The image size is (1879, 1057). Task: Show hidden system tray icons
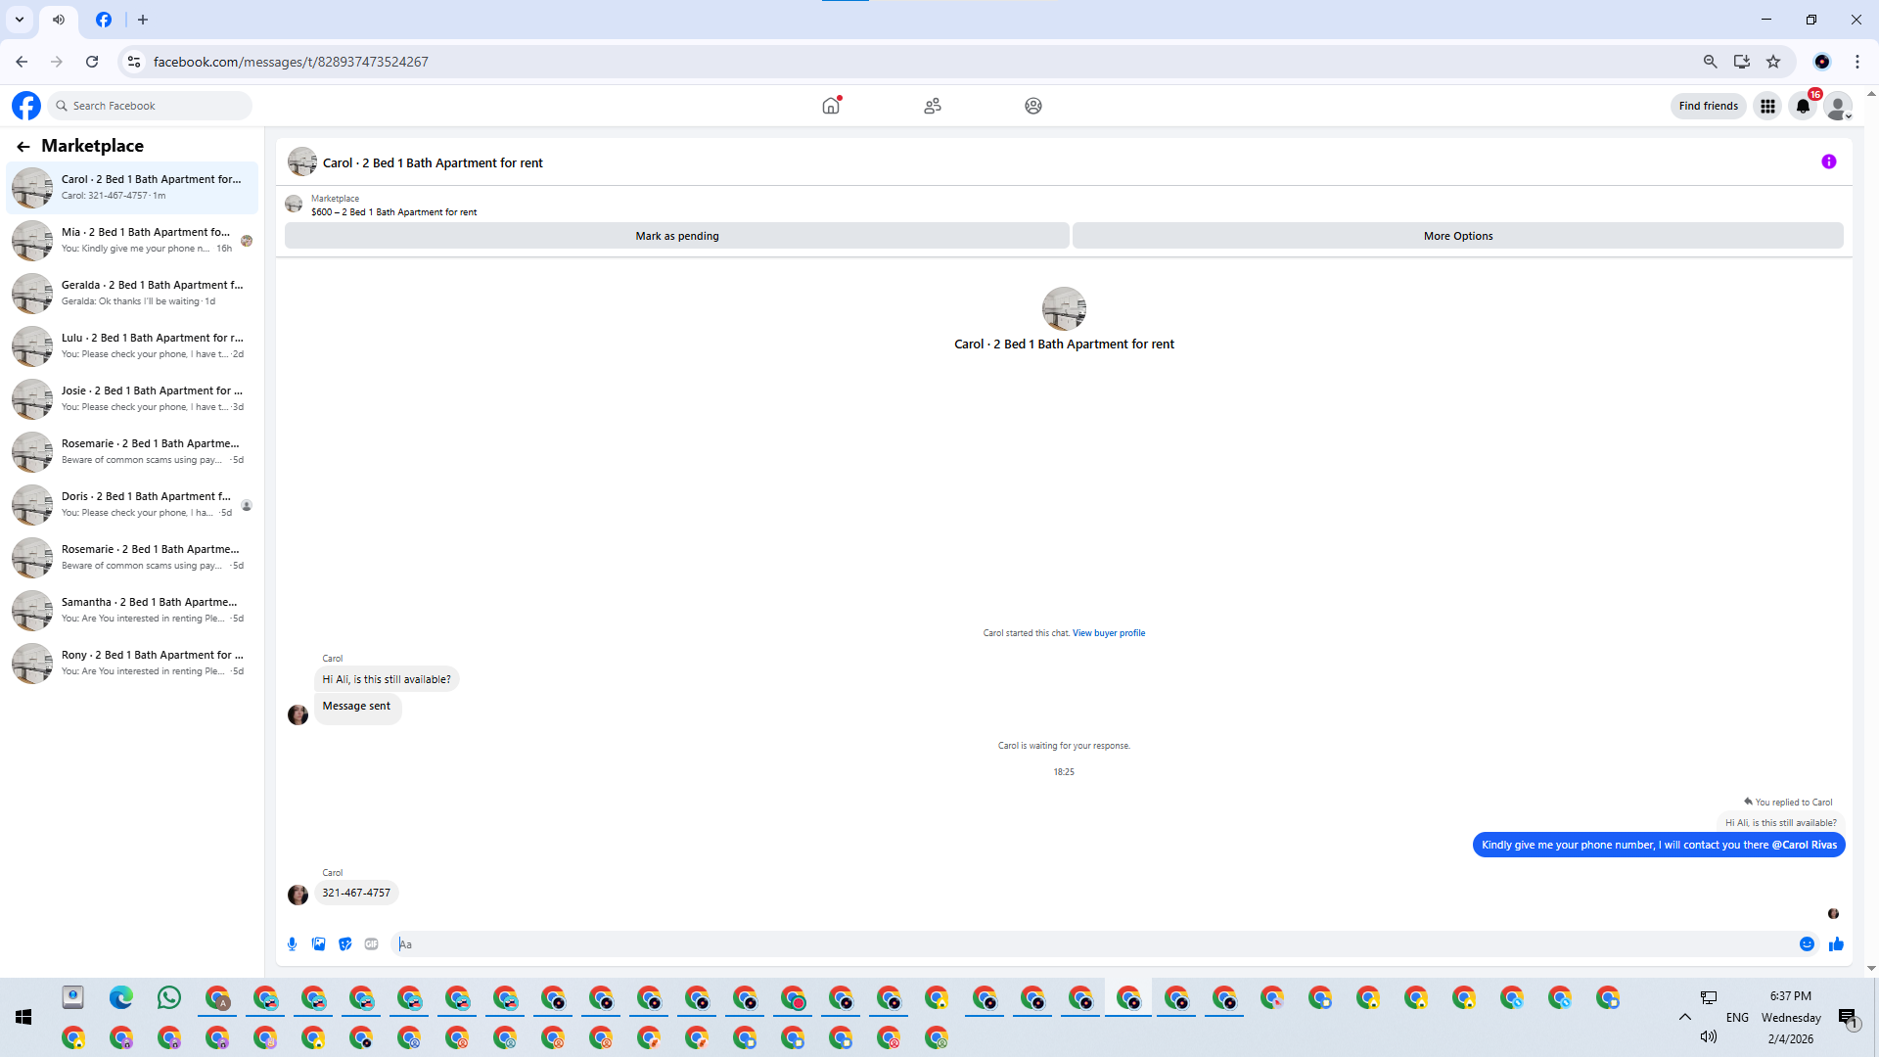pos(1684,1017)
